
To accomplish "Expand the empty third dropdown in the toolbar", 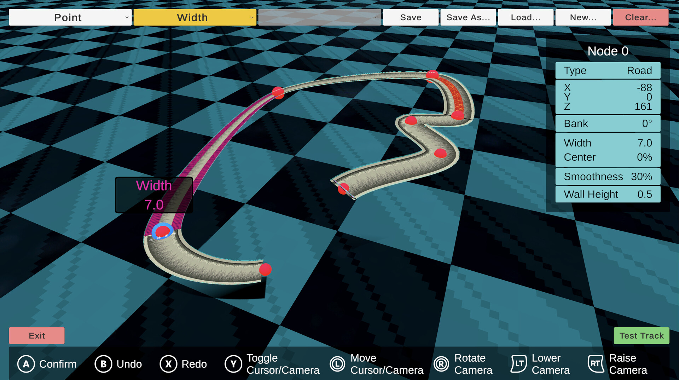I will click(x=319, y=17).
